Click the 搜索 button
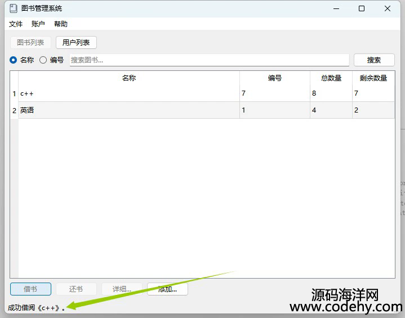405x318 pixels. coord(374,60)
